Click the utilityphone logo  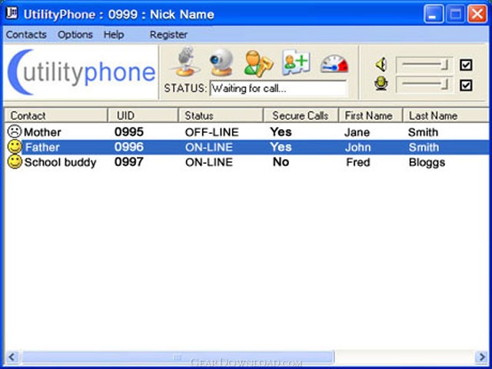click(x=81, y=72)
